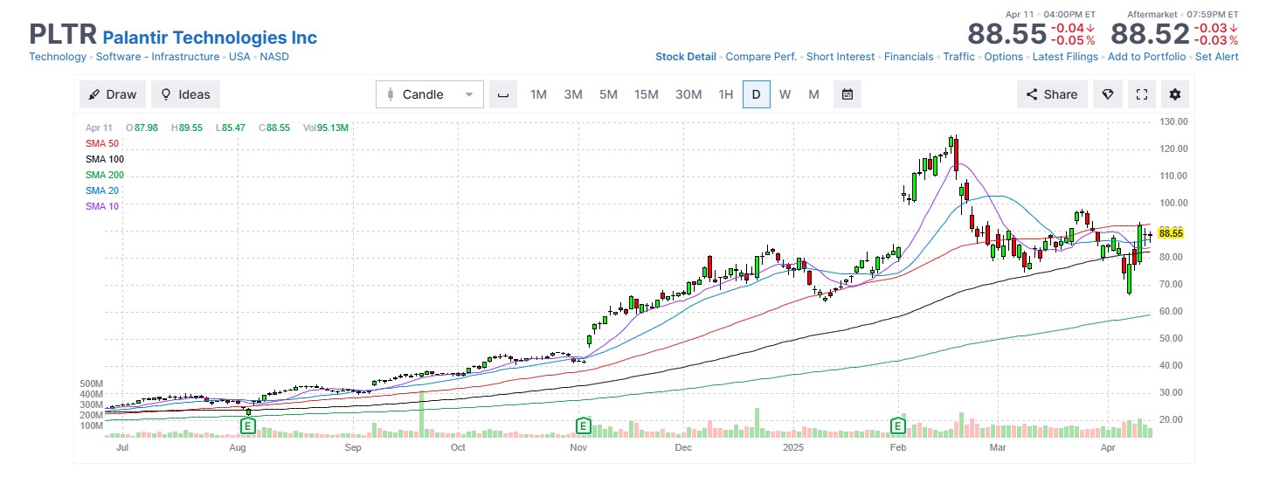Click the 130.00 price axis label
This screenshot has height=477, width=1266.
tap(1173, 121)
